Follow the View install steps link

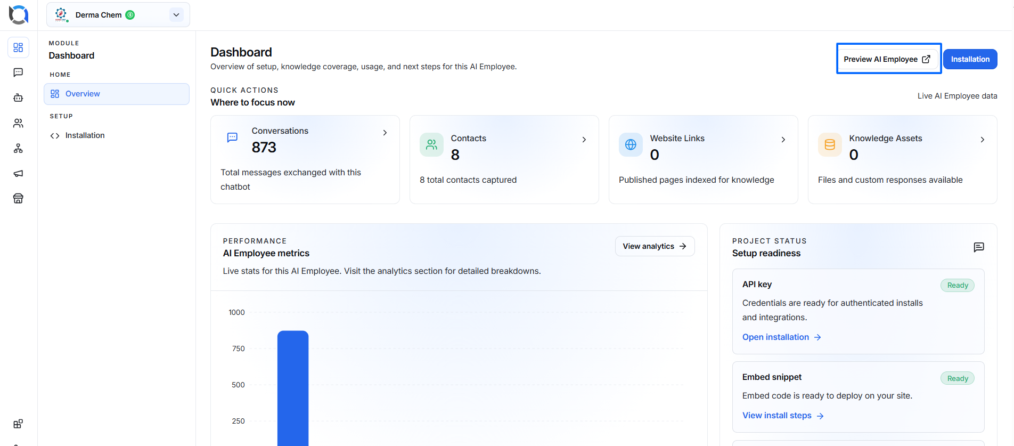click(x=783, y=416)
